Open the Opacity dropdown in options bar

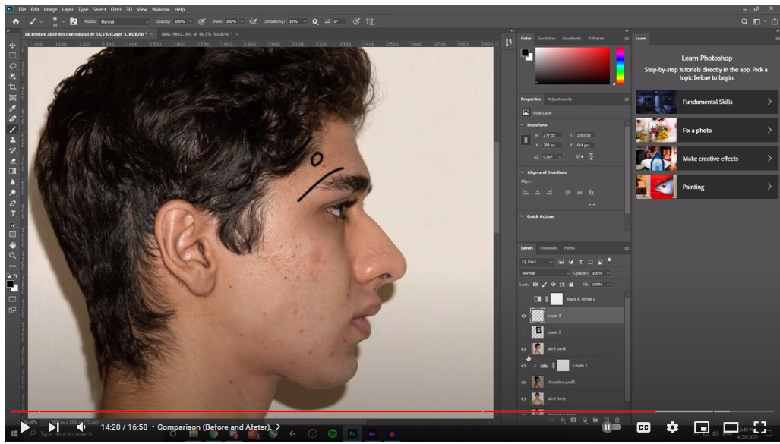tap(190, 21)
